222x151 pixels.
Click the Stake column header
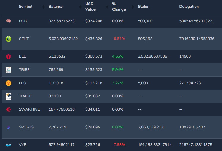(143, 7)
